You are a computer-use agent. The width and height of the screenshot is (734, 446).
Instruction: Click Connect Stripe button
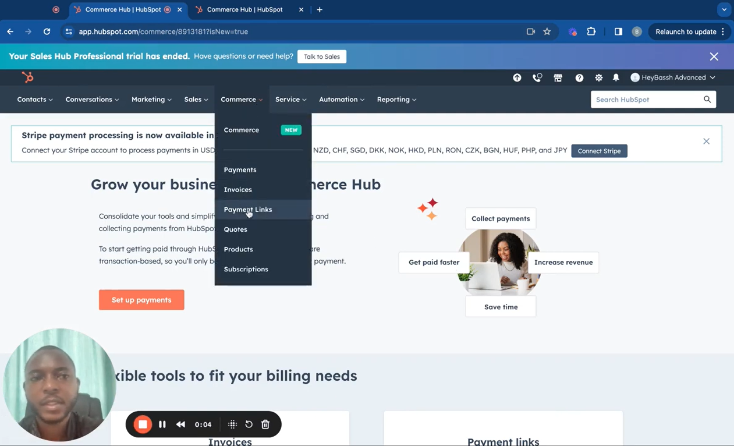599,151
